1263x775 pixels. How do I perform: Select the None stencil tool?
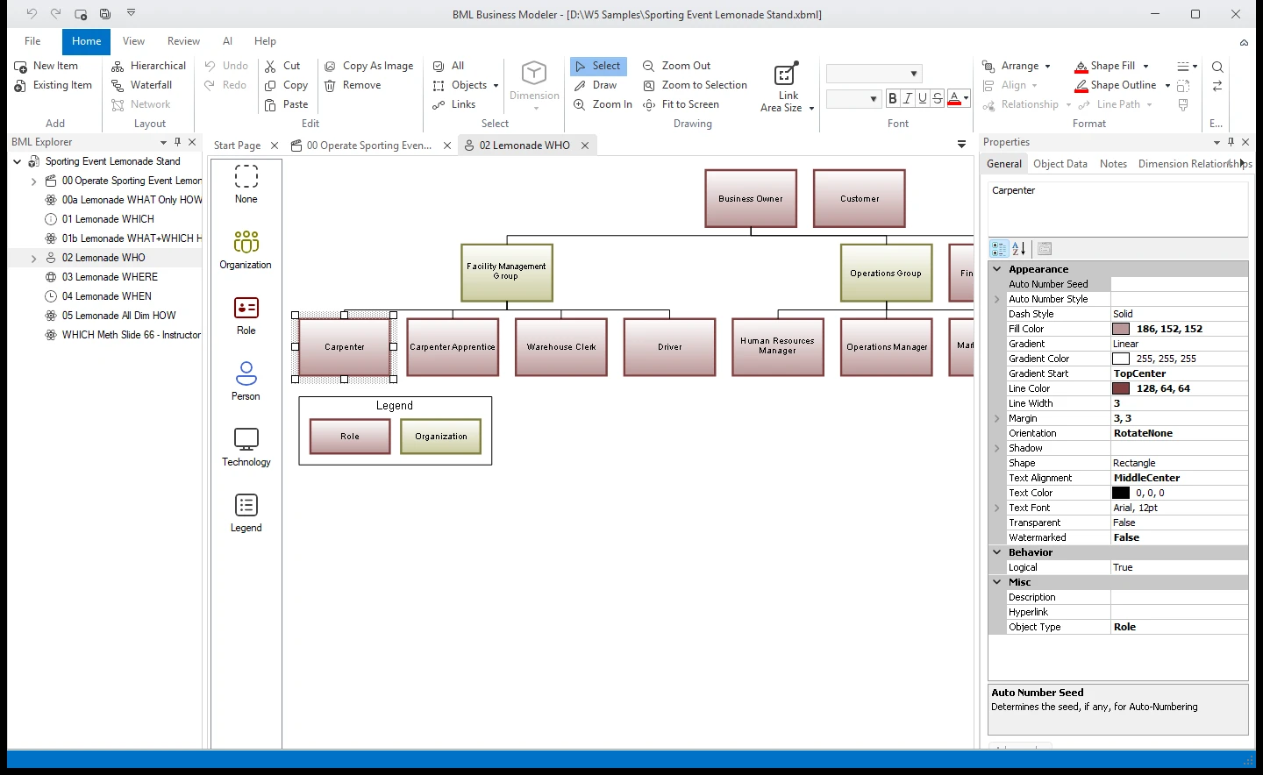tap(246, 184)
